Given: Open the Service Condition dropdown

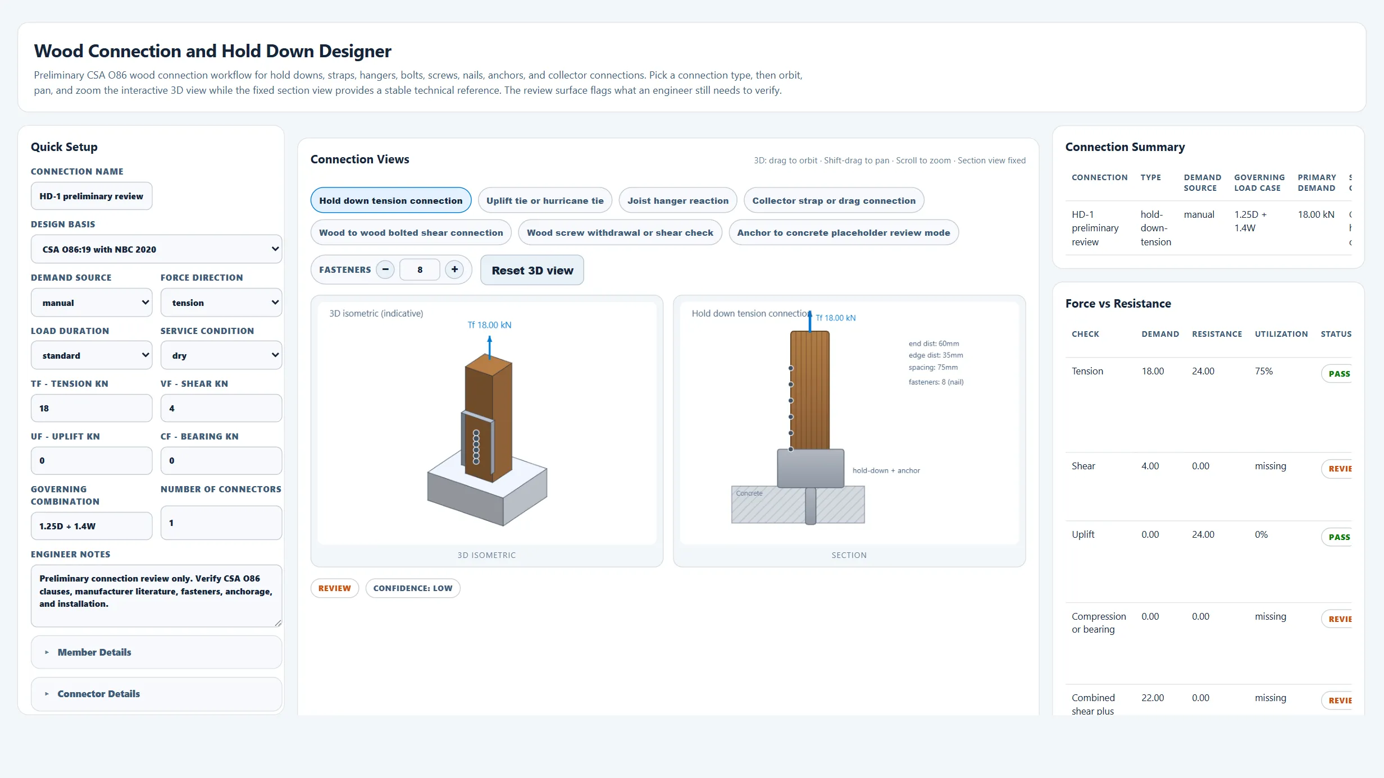Looking at the screenshot, I should (x=221, y=355).
